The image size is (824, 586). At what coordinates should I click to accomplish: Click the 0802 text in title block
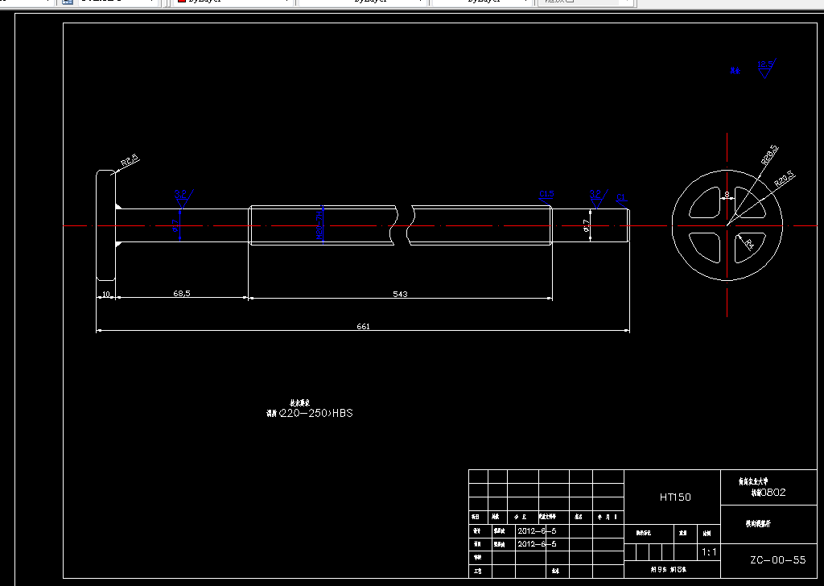(x=773, y=493)
